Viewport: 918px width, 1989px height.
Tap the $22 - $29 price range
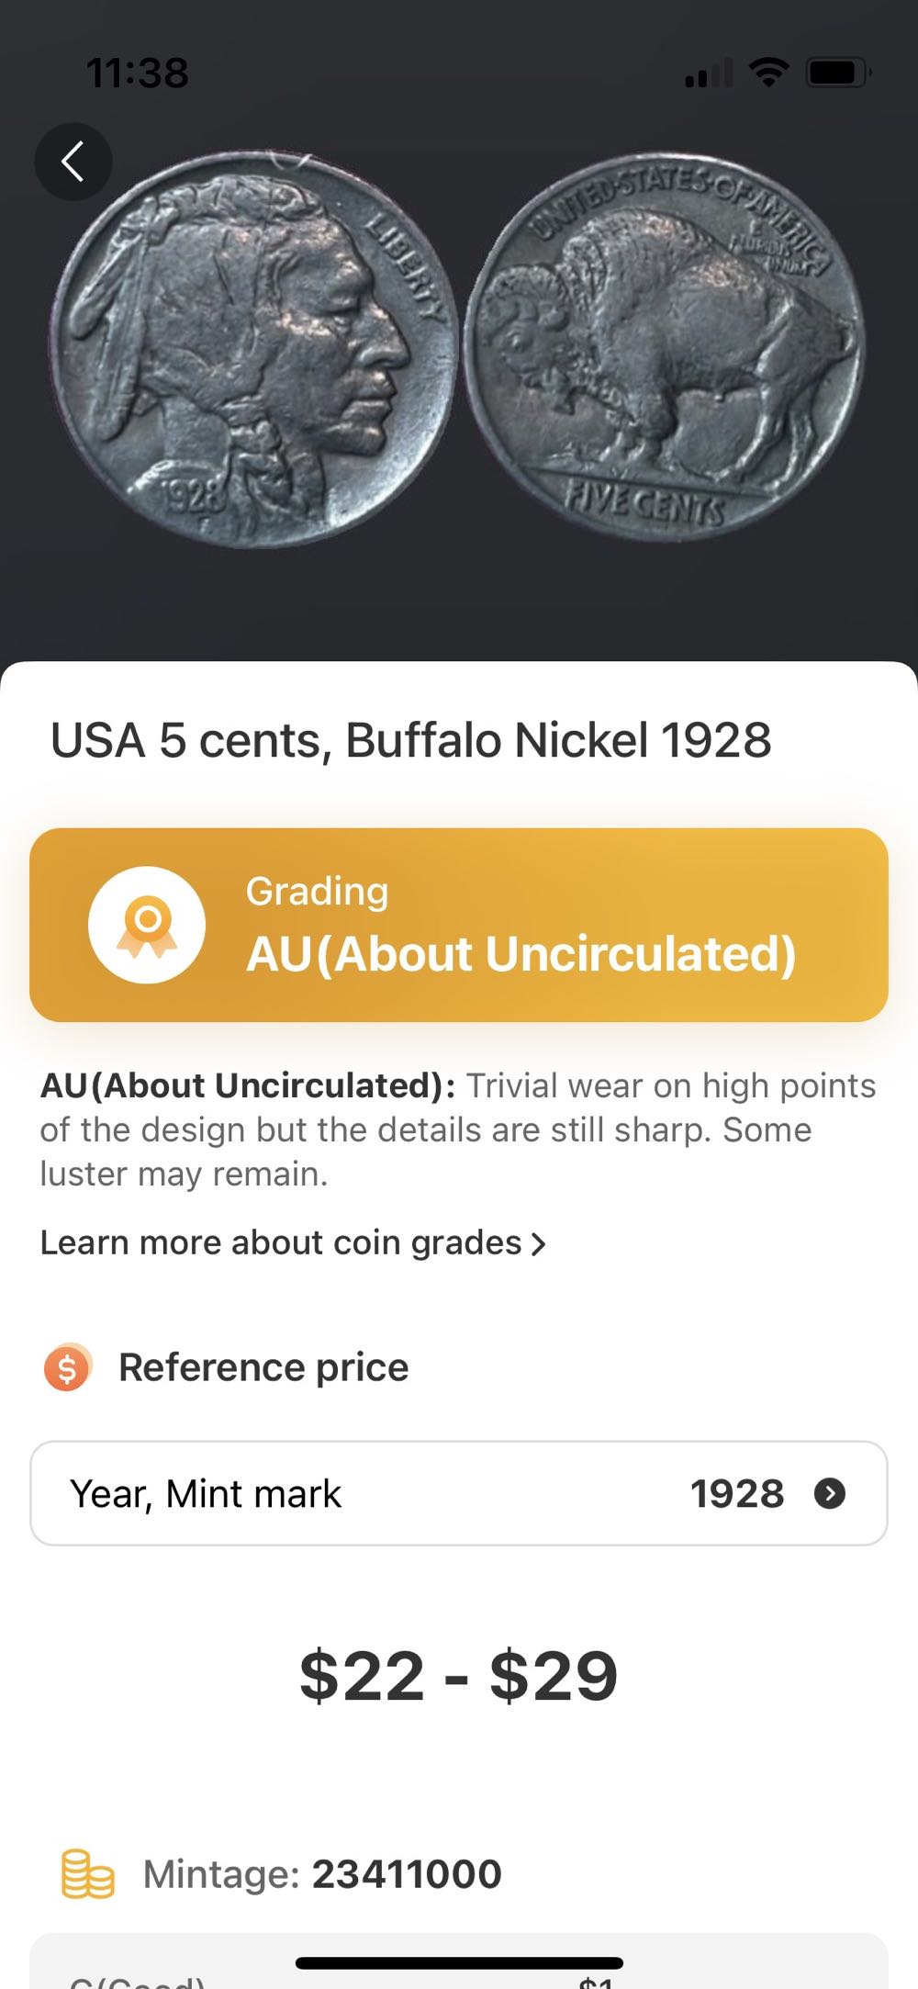tap(458, 1676)
